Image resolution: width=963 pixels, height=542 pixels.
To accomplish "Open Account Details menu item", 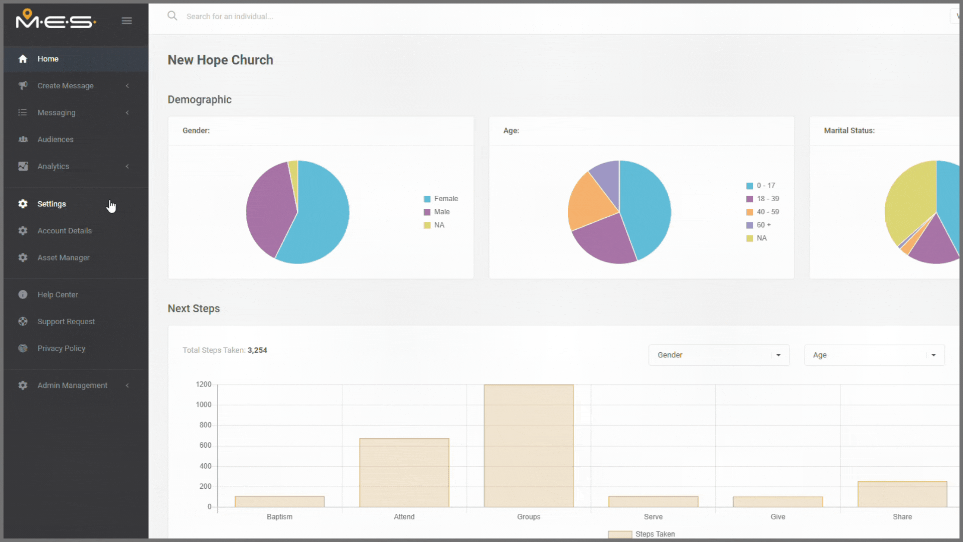I will coord(65,231).
